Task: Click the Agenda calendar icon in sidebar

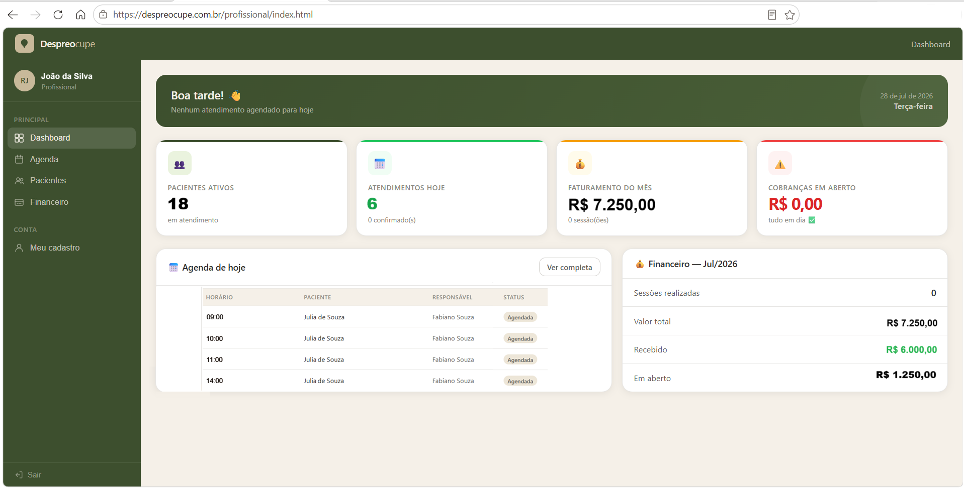Action: tap(19, 159)
